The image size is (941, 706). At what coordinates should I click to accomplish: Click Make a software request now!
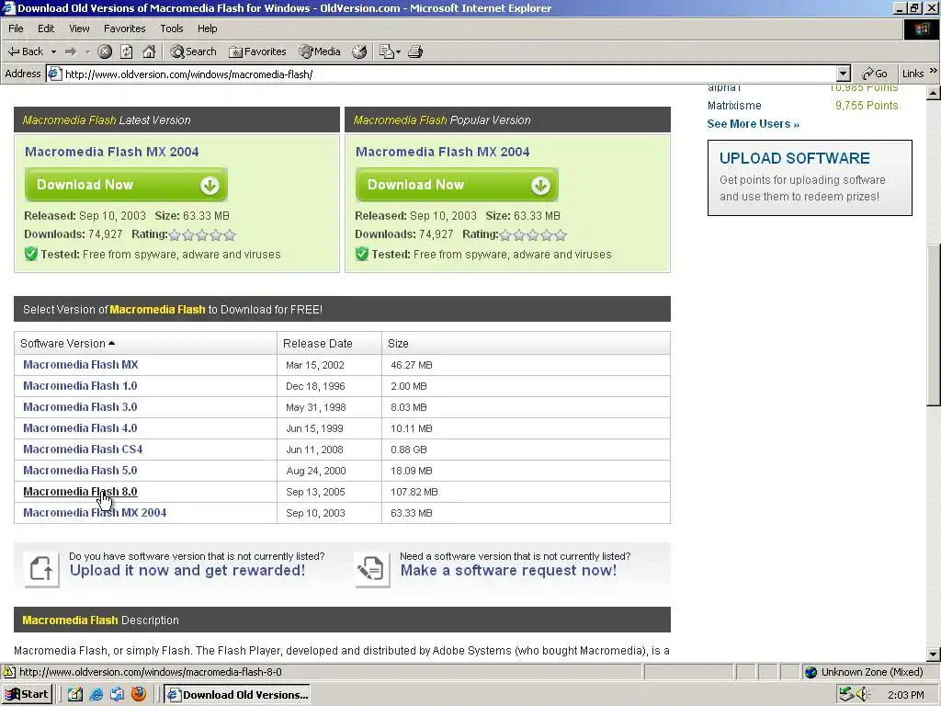(x=508, y=570)
